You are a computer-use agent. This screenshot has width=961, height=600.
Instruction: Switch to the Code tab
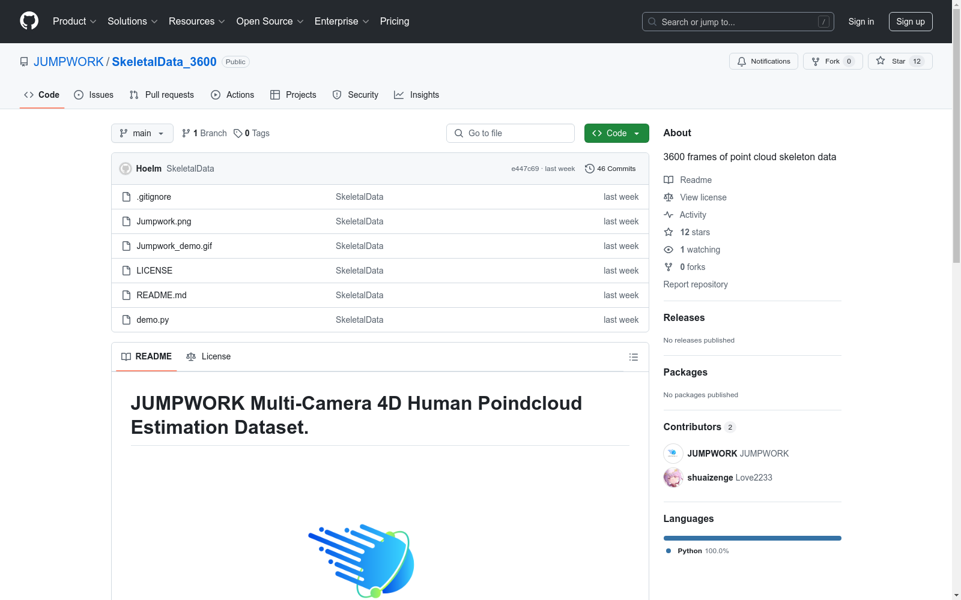coord(42,95)
